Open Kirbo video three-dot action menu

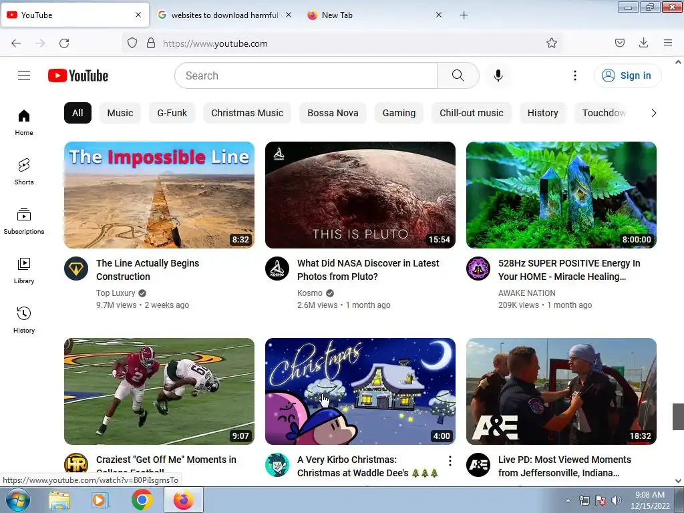[x=450, y=461]
